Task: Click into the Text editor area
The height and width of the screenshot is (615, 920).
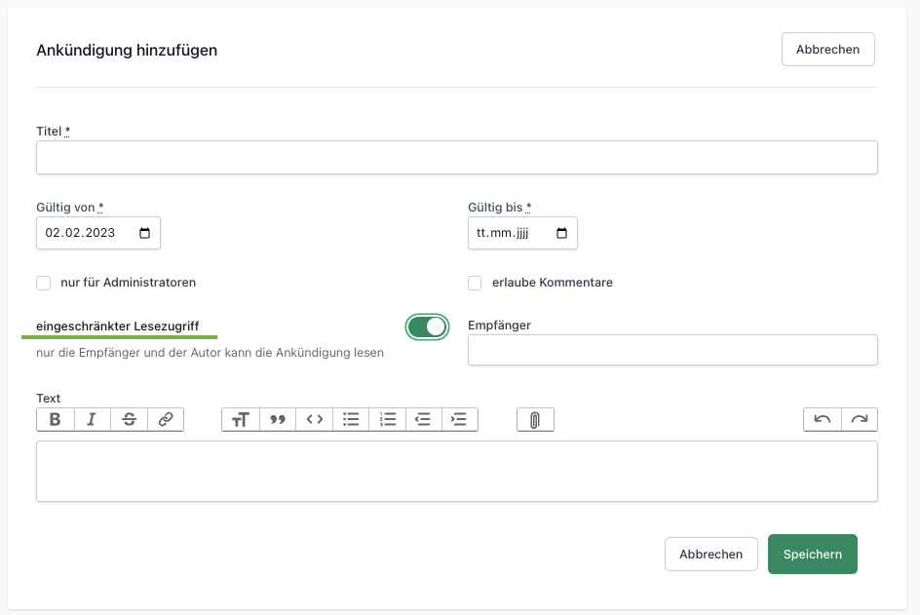Action: tap(457, 471)
